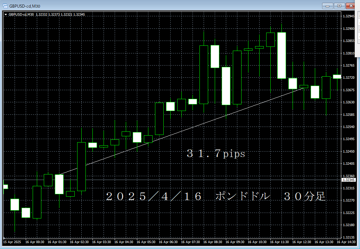Click price scale label 1.32405

coord(349,164)
